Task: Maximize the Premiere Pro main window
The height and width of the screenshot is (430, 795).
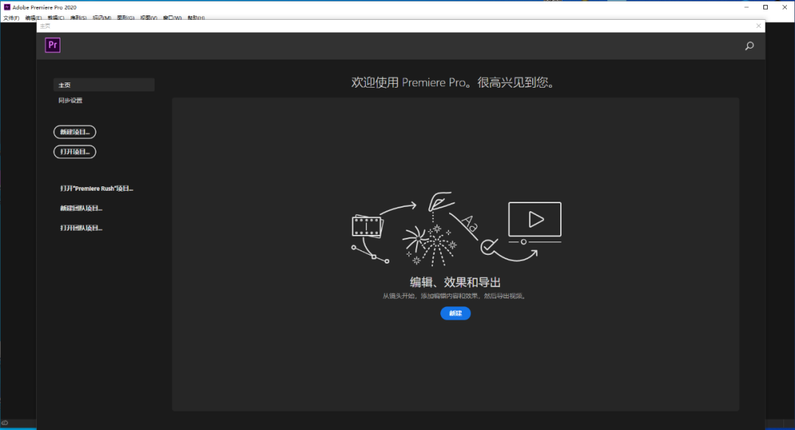Action: [x=766, y=7]
